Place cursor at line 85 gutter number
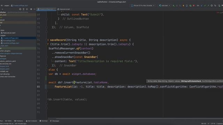This screenshot has width=223, height=125. click(x=38, y=87)
